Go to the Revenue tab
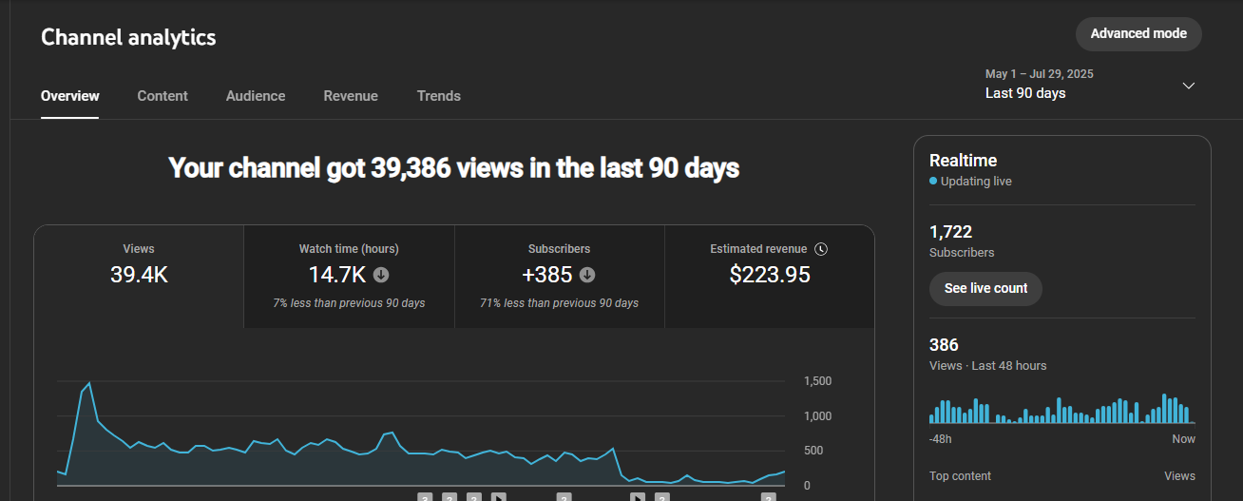 351,96
